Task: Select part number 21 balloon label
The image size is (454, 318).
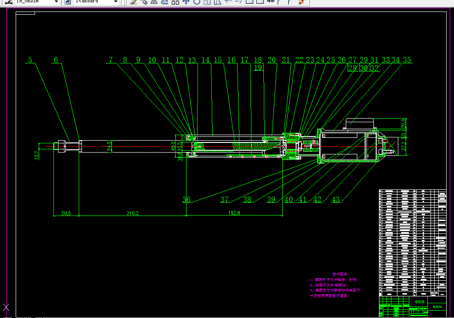Action: pos(286,60)
